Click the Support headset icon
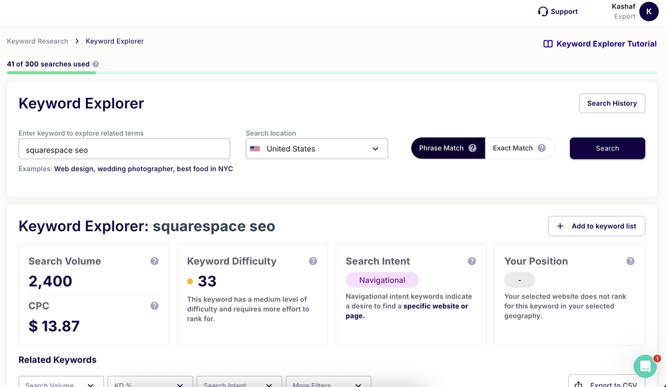Screen dimensions: 666x387 pyautogui.click(x=542, y=11)
